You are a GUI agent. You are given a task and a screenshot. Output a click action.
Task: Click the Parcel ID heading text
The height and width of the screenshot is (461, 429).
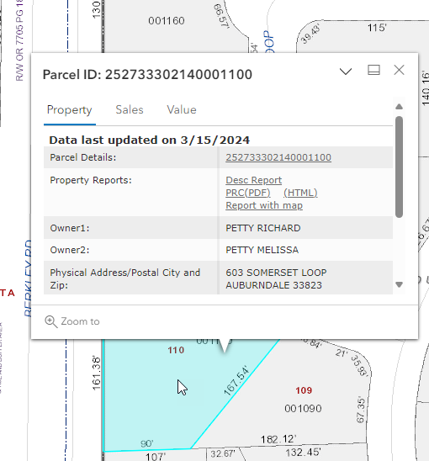[147, 74]
